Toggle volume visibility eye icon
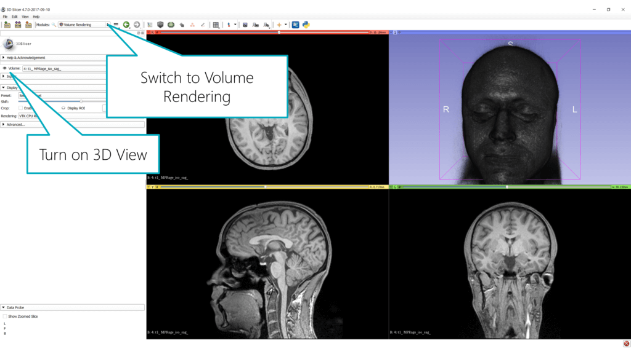This screenshot has height=354, width=631. pos(5,68)
